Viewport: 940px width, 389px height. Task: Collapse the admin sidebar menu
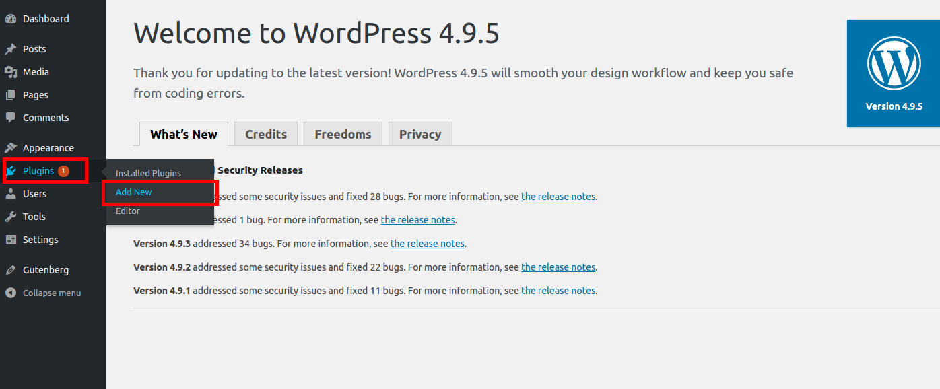pos(53,293)
